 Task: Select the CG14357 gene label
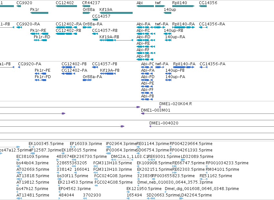pos(101,16)
